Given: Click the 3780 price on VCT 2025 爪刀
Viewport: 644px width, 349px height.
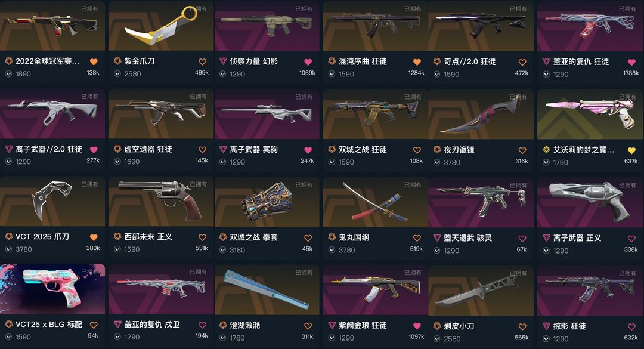Looking at the screenshot, I should tap(23, 249).
